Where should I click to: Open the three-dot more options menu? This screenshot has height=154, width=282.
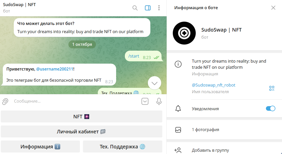tap(159, 8)
